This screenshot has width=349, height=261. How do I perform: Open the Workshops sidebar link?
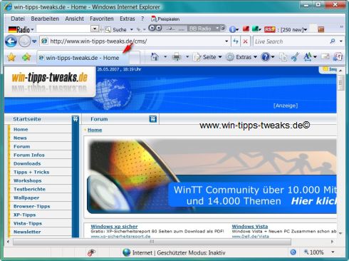pos(28,180)
